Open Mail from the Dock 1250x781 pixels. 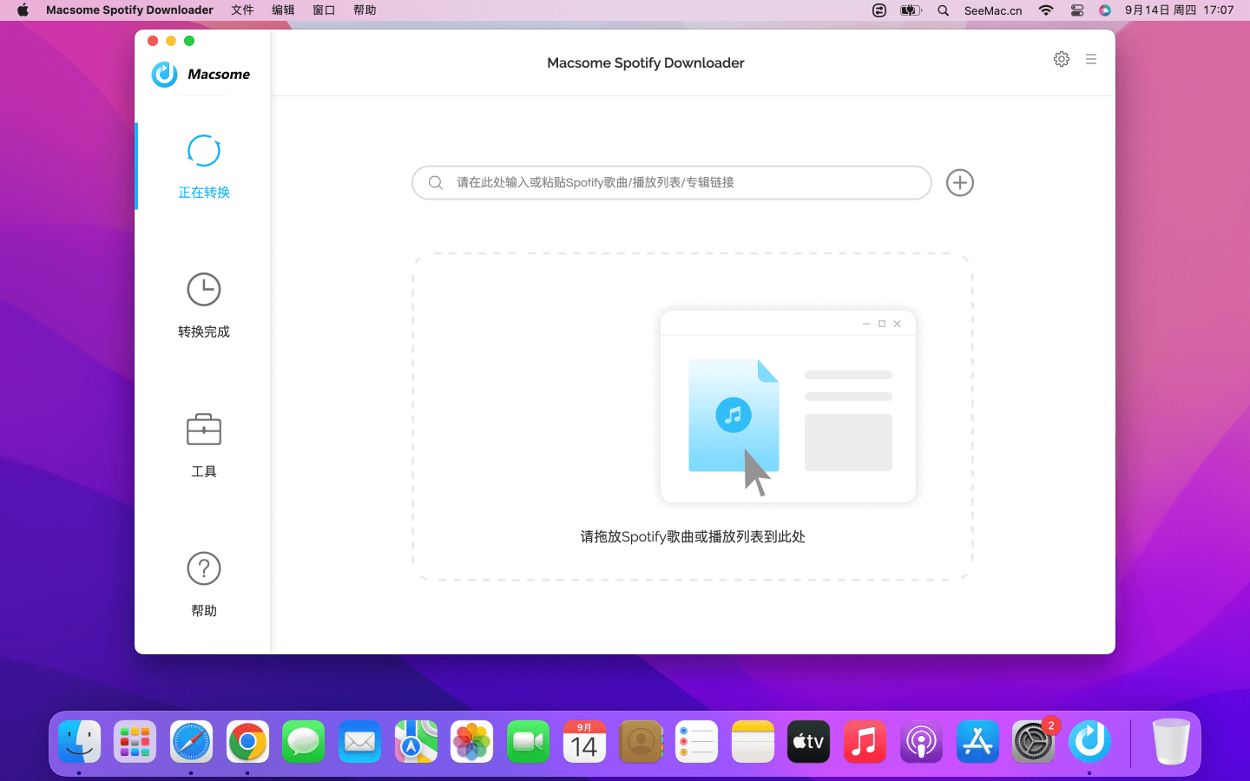pos(359,742)
